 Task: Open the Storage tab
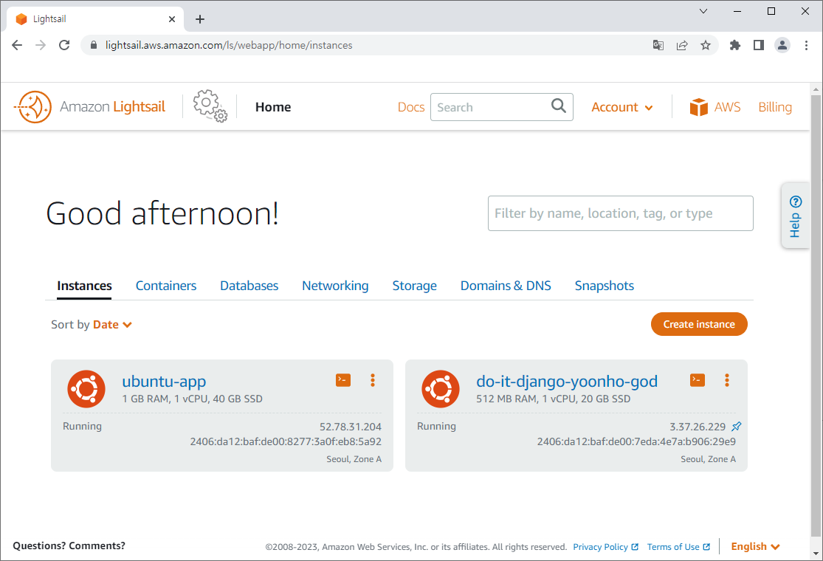click(x=414, y=286)
